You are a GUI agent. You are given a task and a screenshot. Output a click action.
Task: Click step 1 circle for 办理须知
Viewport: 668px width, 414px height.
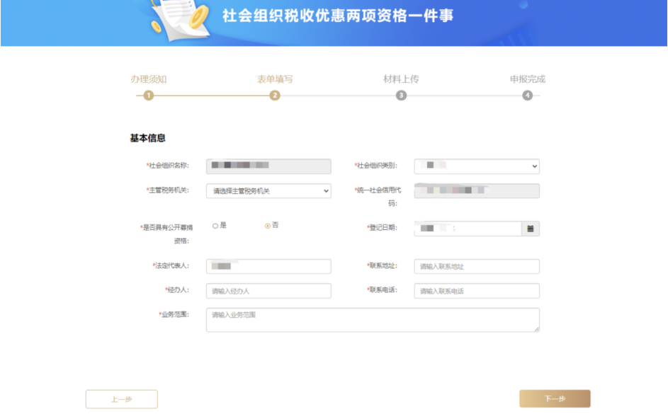(148, 96)
